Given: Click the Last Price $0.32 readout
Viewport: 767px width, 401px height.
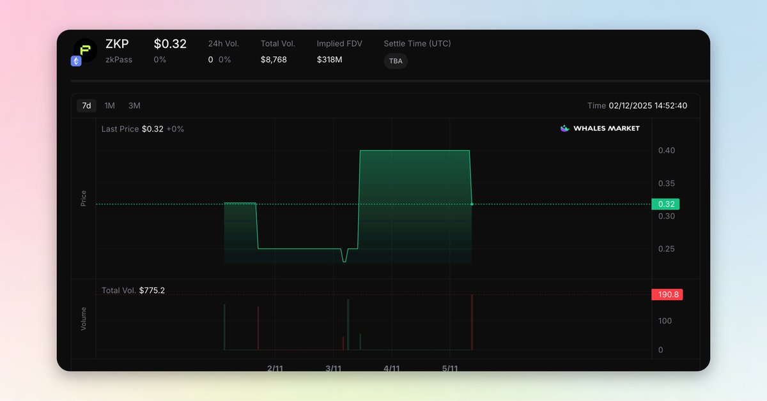Looking at the screenshot, I should [143, 129].
